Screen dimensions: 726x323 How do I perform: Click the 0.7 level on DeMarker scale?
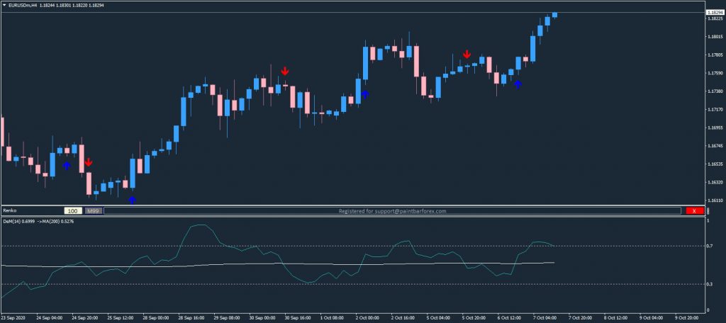pos(709,246)
